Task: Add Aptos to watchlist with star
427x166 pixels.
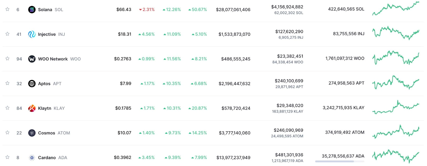Action: [7, 83]
